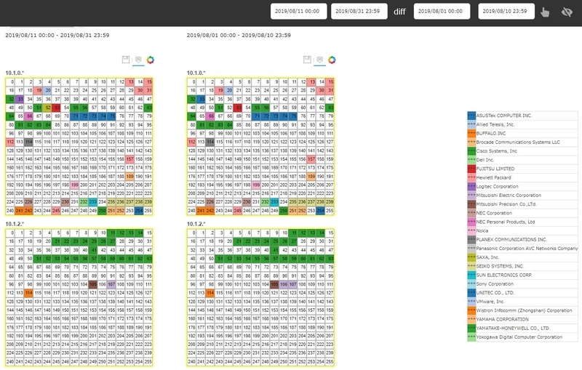Click the 10.1.0.* heading under 08/11–08/31 range
The image size is (582, 370).
coord(15,73)
